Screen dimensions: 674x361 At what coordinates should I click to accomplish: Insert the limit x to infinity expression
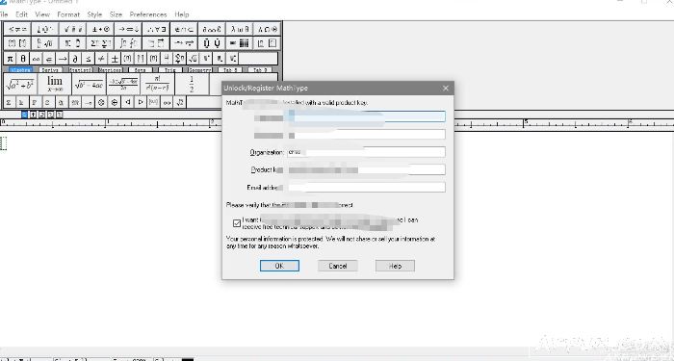[55, 85]
